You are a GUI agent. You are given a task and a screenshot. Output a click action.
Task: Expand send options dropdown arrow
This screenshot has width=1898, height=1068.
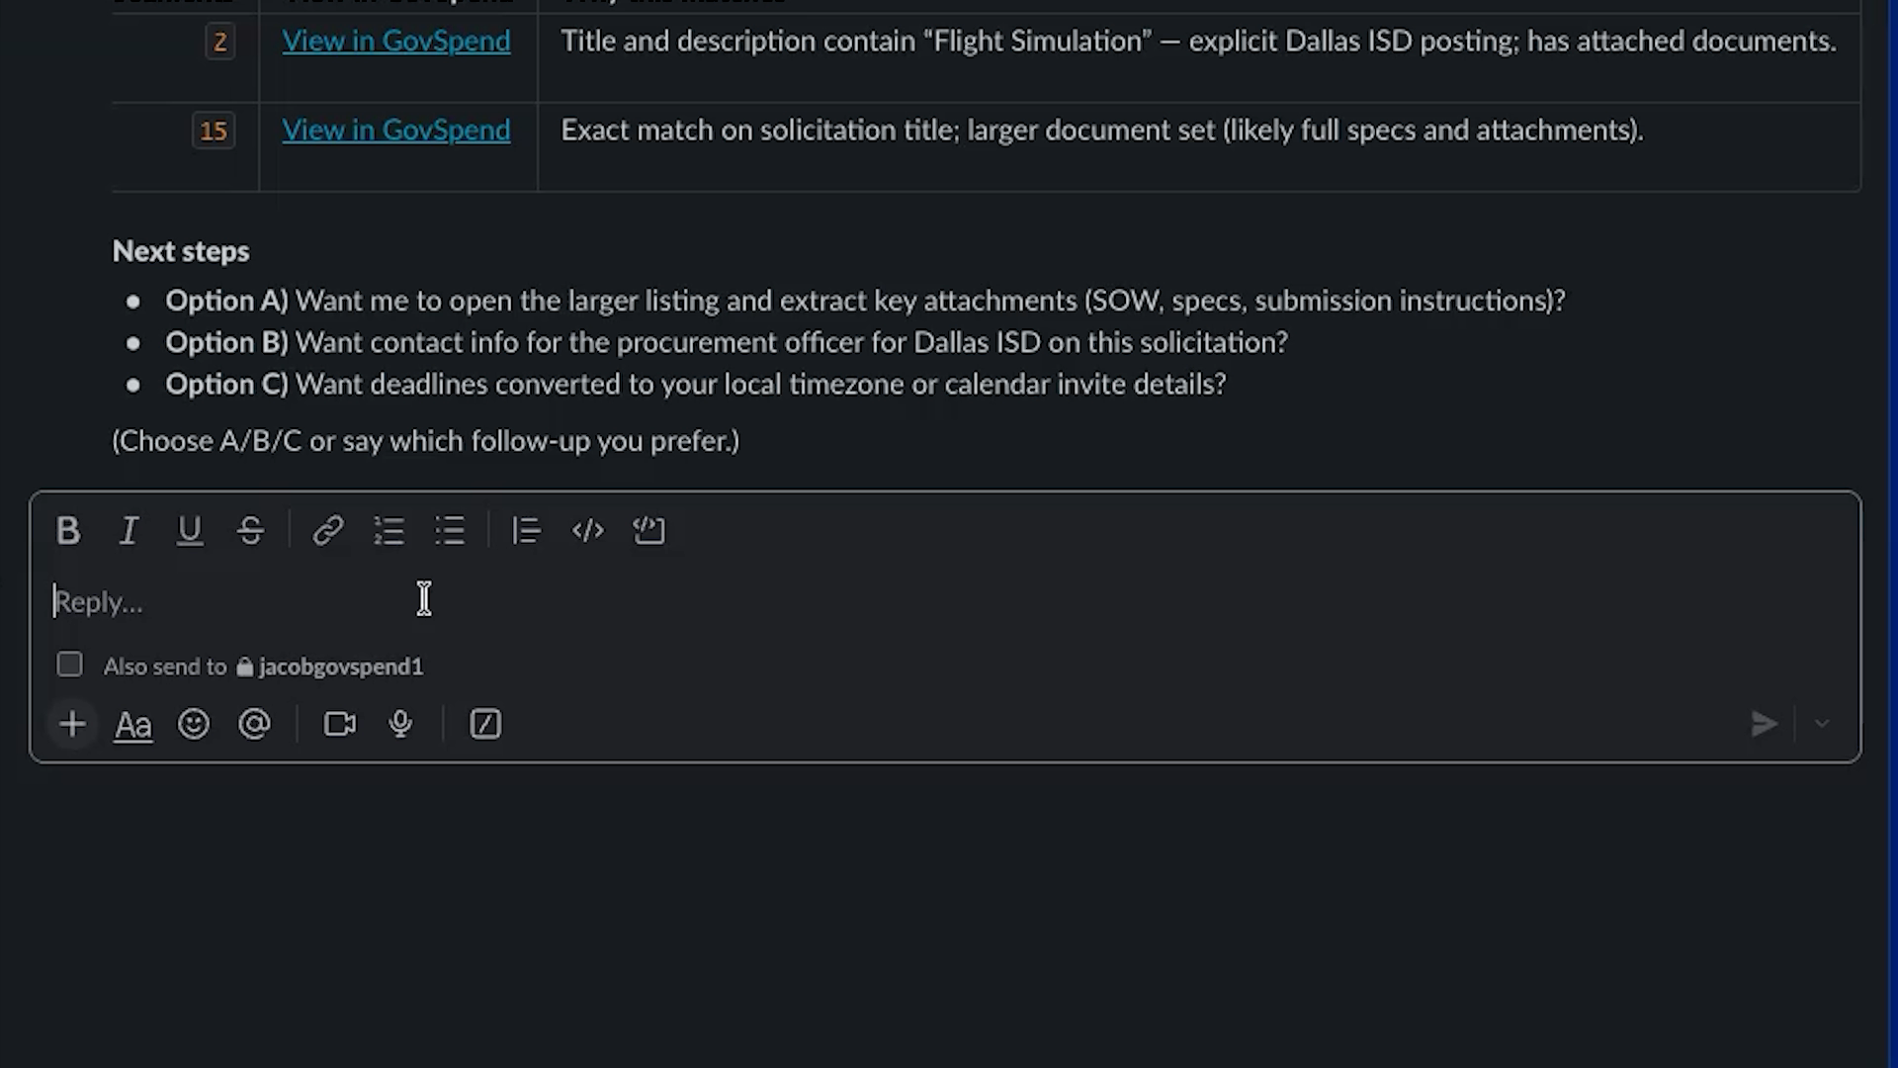pyautogui.click(x=1822, y=725)
